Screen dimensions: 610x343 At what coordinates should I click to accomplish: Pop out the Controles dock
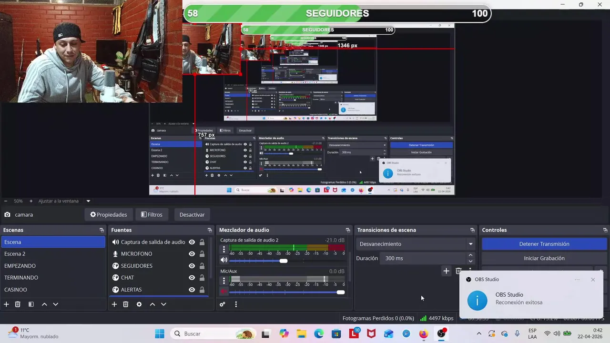(x=605, y=230)
